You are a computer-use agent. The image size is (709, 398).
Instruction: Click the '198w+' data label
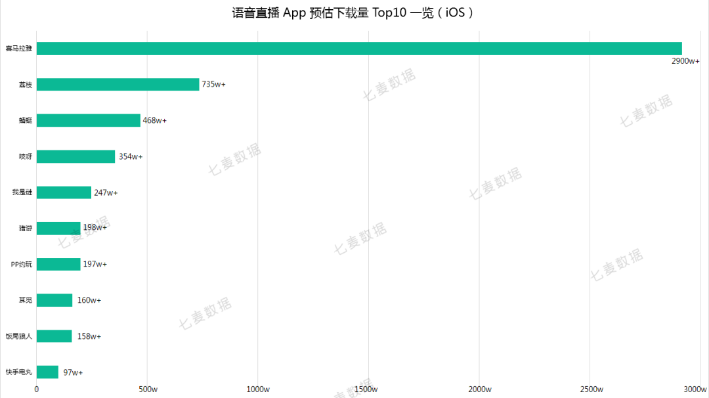coord(95,227)
